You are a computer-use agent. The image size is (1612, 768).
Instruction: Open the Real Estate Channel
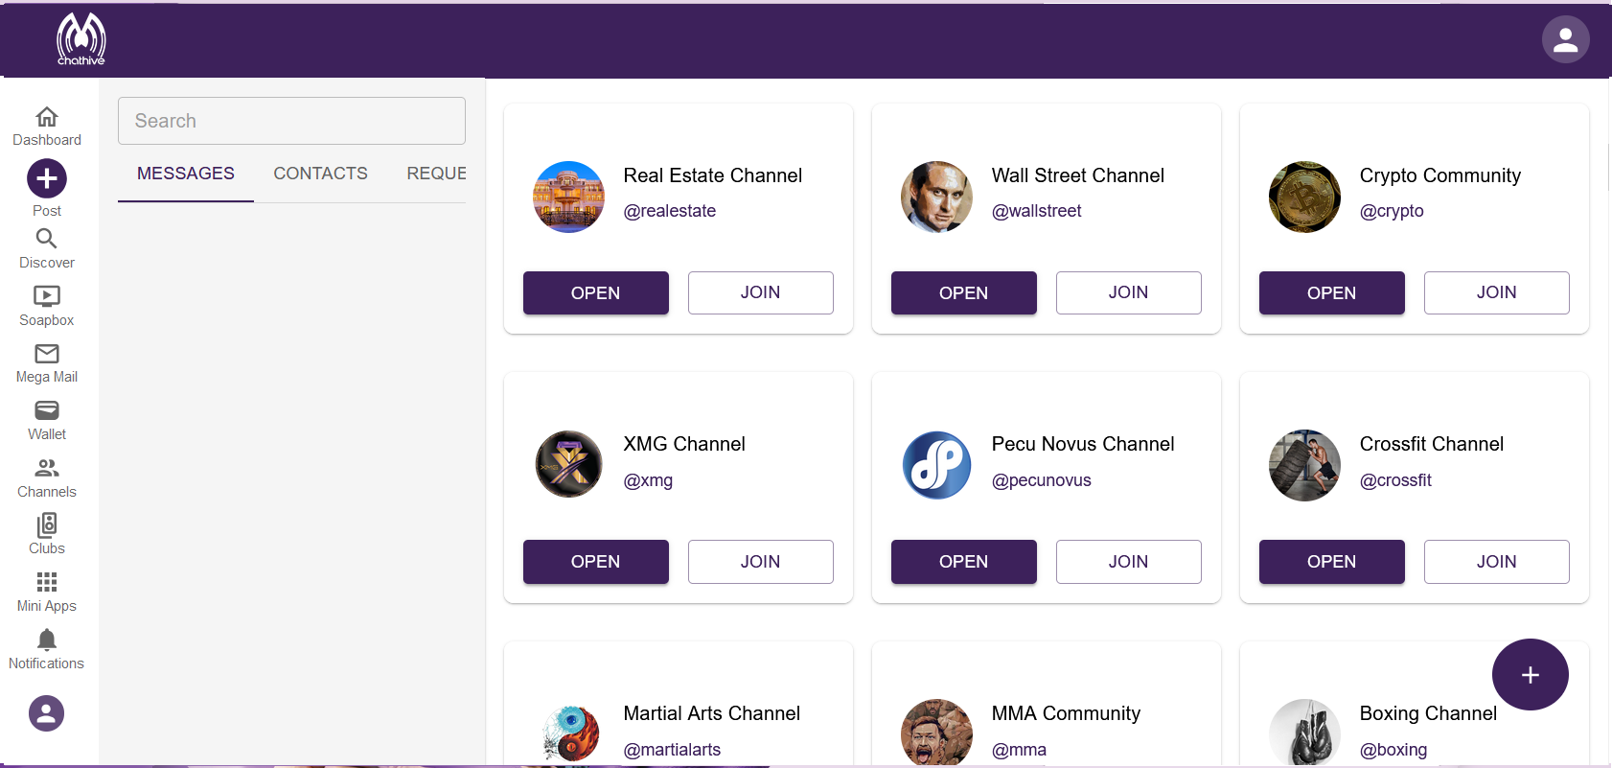coord(595,292)
